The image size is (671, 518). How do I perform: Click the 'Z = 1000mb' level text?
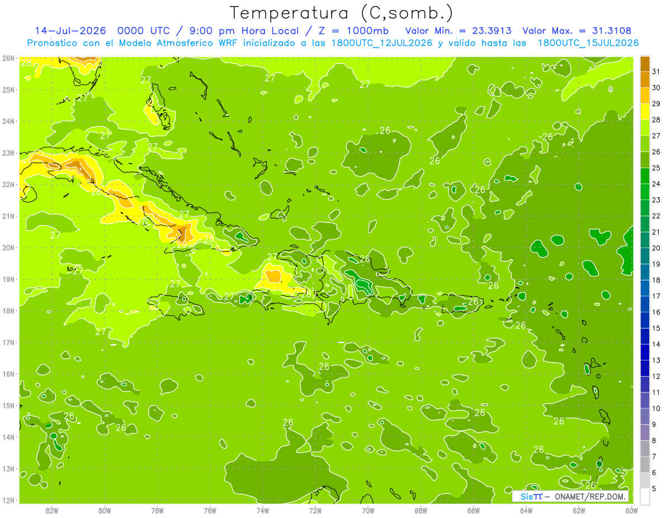click(x=355, y=30)
